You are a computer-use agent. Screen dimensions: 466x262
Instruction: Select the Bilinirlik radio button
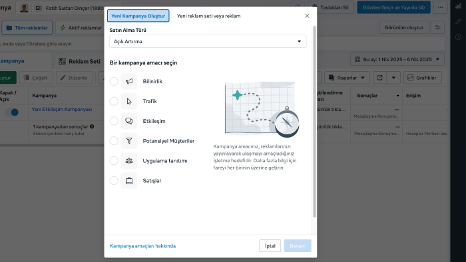[114, 81]
